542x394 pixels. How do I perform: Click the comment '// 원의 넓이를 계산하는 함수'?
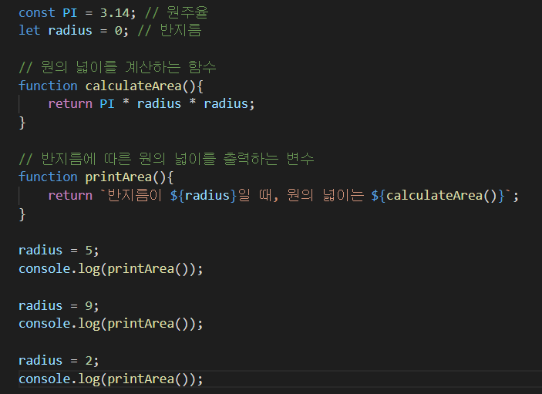(117, 67)
